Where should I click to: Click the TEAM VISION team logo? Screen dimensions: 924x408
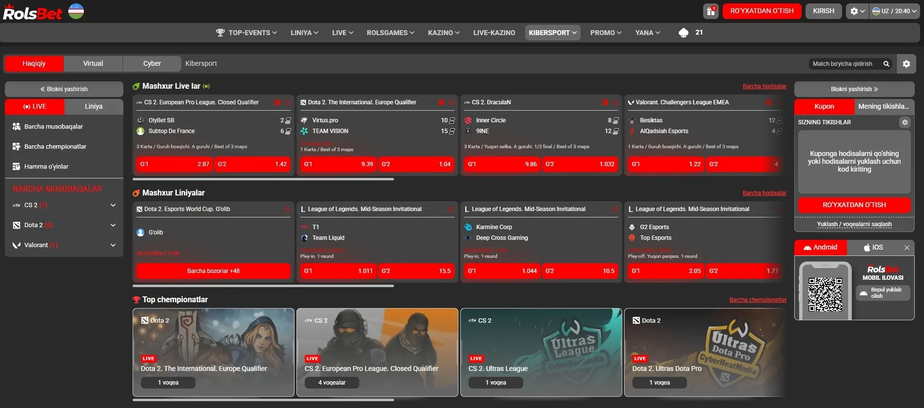[x=304, y=131]
